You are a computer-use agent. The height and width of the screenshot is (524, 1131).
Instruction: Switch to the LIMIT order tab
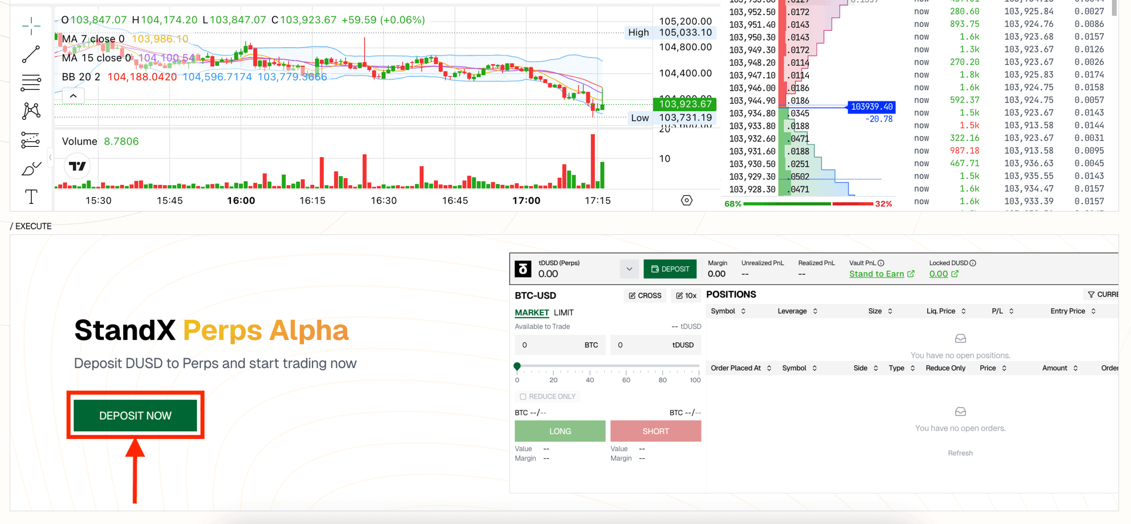pos(563,313)
